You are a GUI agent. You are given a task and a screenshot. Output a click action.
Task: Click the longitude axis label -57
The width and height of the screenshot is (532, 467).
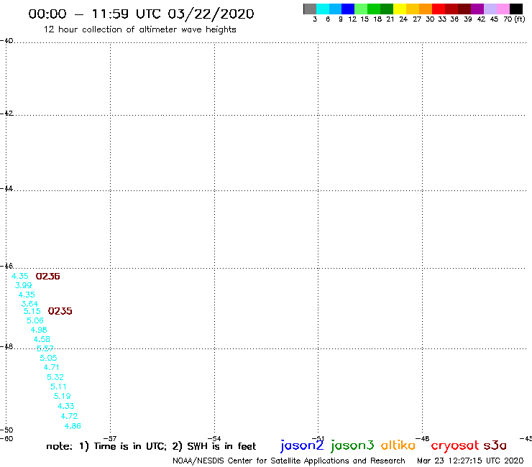pyautogui.click(x=110, y=438)
